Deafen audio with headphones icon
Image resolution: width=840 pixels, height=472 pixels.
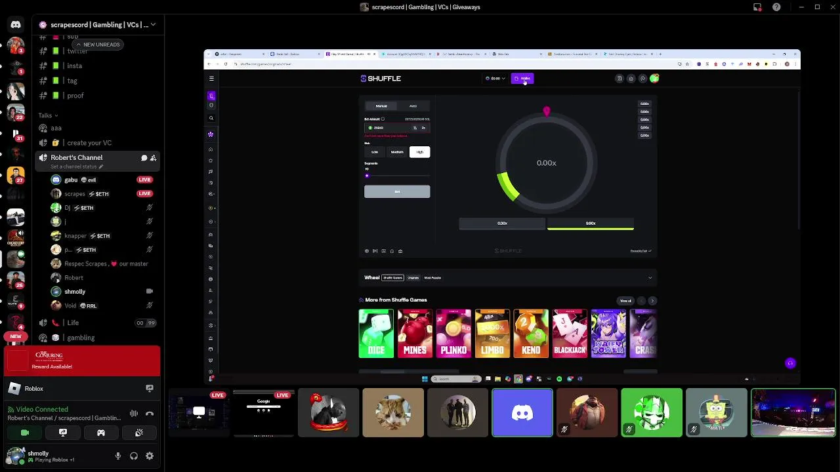(134, 456)
